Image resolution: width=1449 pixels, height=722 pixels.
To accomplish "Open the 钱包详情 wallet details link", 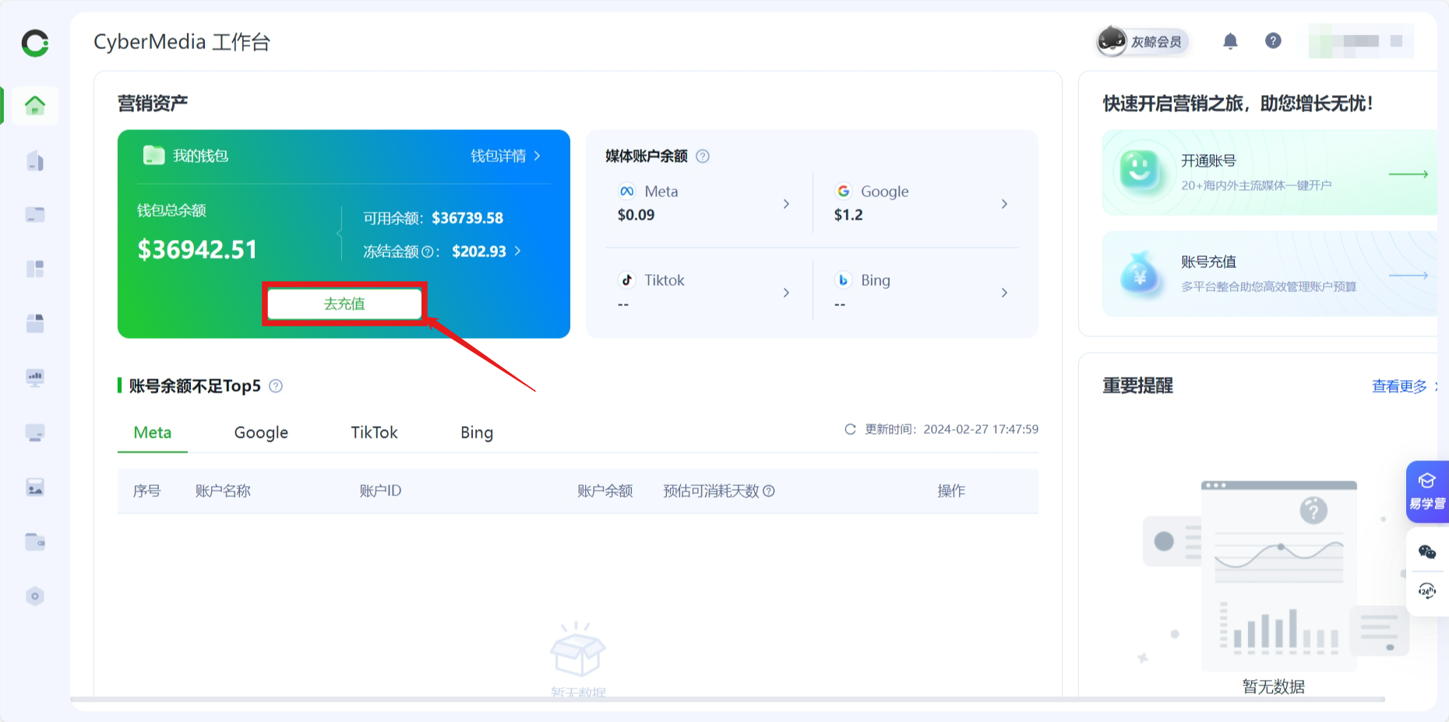I will (x=505, y=157).
